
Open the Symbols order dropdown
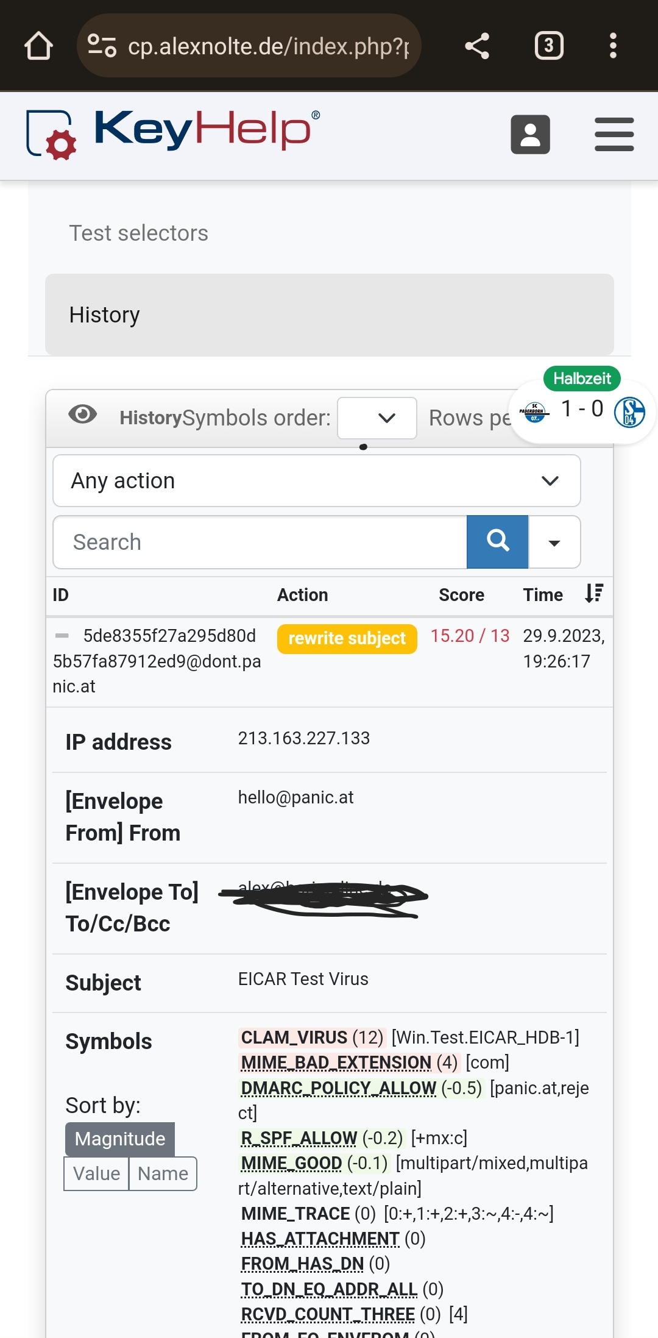(x=377, y=418)
